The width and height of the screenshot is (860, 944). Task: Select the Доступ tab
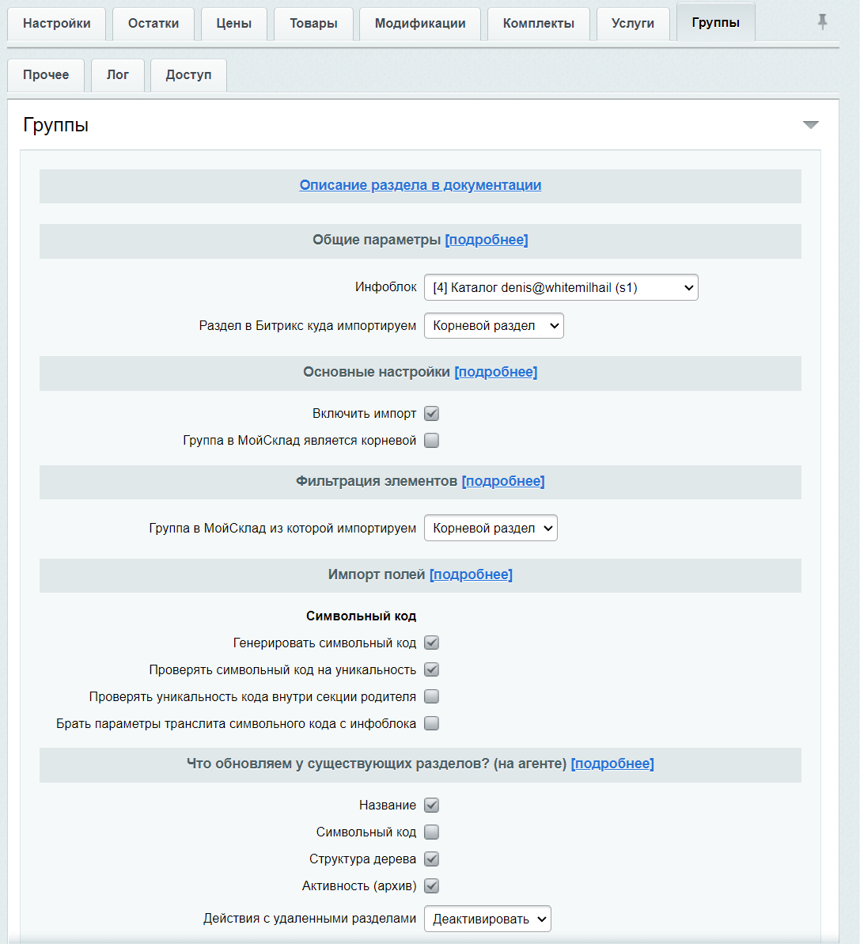pos(188,75)
